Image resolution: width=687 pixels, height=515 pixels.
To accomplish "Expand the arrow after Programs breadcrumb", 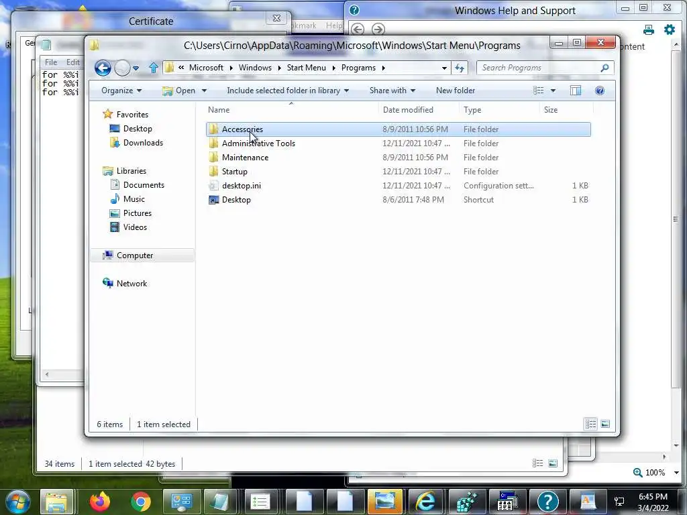I will tap(383, 68).
